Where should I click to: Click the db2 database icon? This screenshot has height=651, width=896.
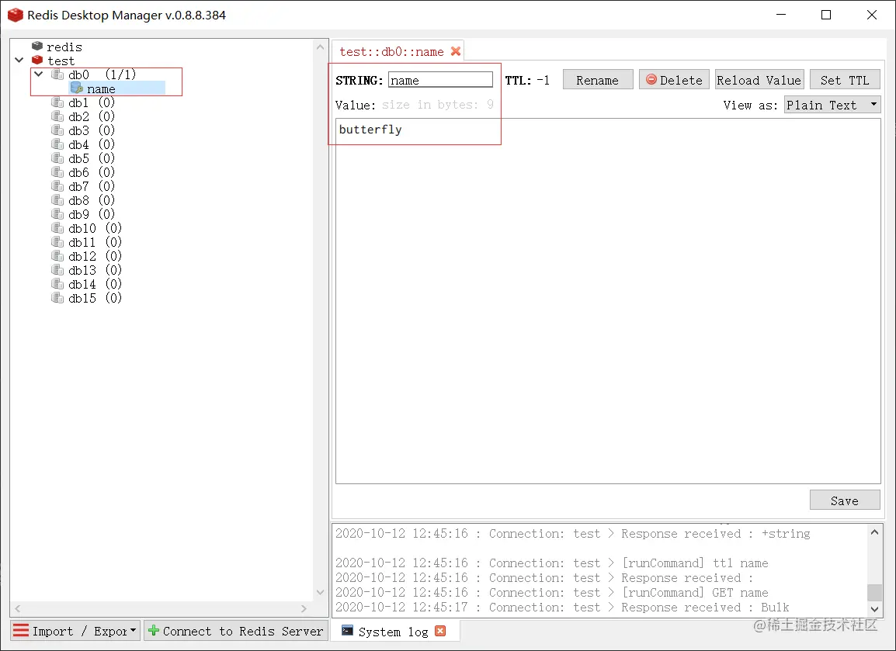pos(57,116)
